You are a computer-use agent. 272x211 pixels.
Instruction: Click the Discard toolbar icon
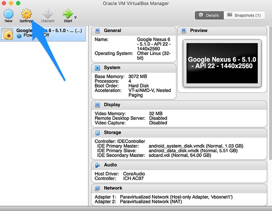(x=48, y=14)
